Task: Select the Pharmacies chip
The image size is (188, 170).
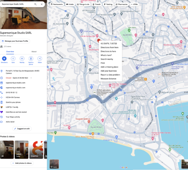Action: coord(121,4)
